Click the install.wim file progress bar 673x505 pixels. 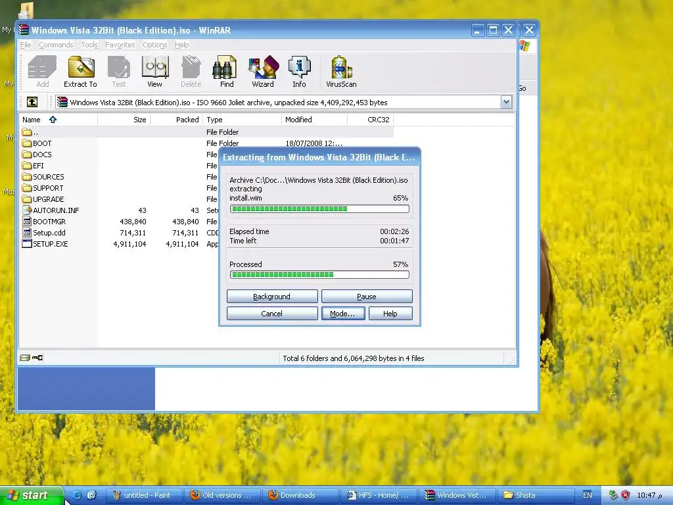(319, 208)
